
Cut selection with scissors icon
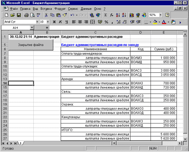(x=46, y=15)
